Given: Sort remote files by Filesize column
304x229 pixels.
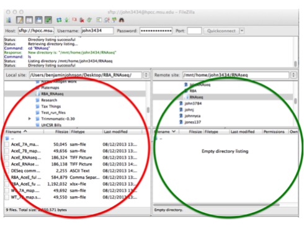Looking at the screenshot, I should tap(191, 132).
